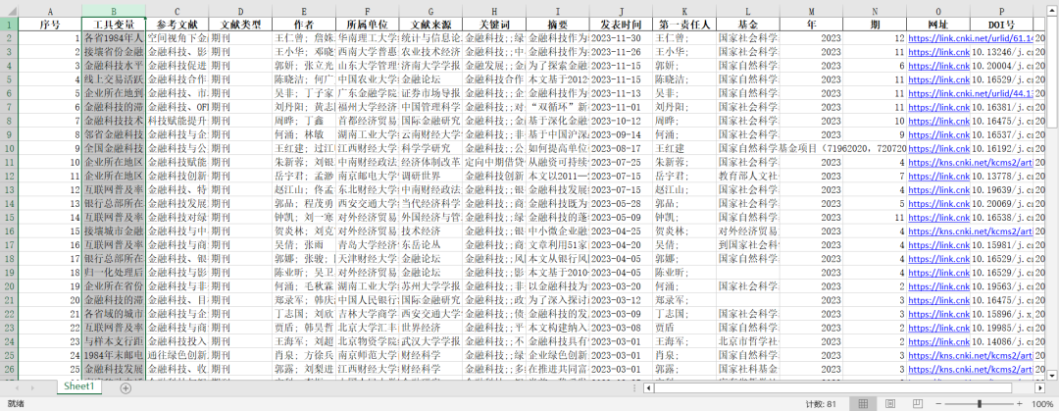Click the 文献来源 header cell
1059x411 pixels.
coord(430,25)
